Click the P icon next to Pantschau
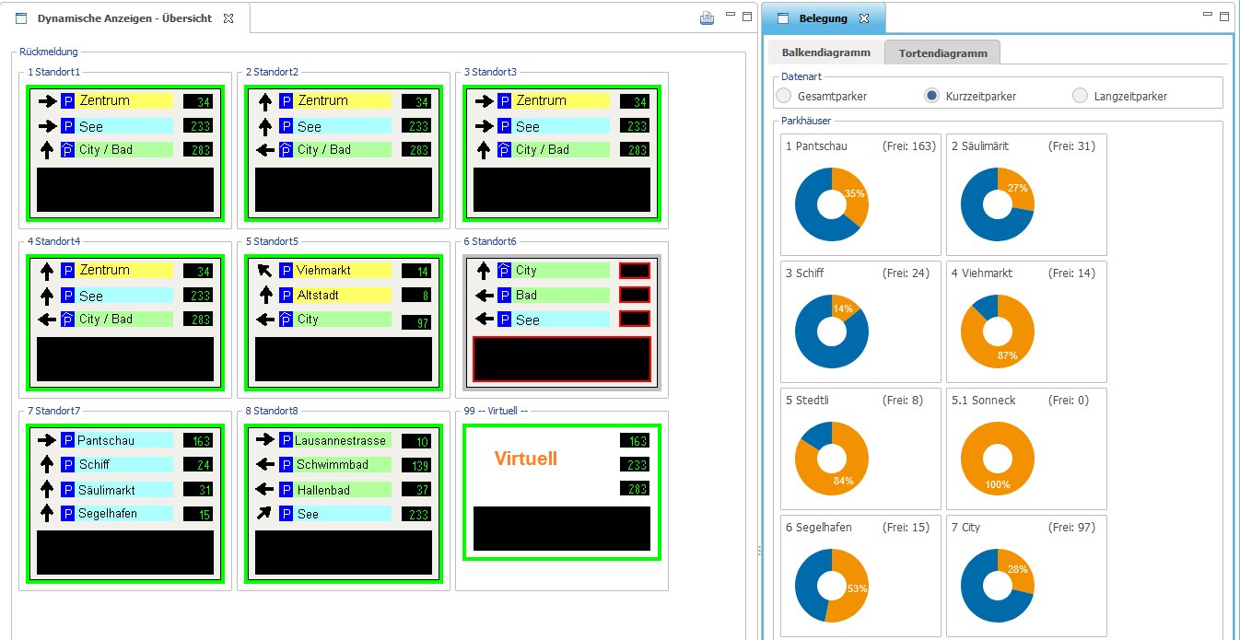This screenshot has width=1240, height=640. pos(67,441)
